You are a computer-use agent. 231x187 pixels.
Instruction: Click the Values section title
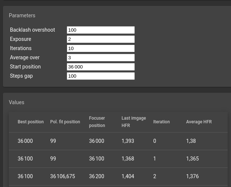[x=17, y=102]
